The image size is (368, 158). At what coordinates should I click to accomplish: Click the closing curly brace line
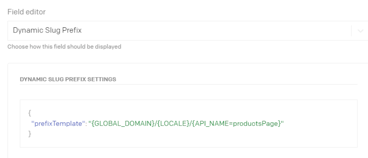point(29,134)
